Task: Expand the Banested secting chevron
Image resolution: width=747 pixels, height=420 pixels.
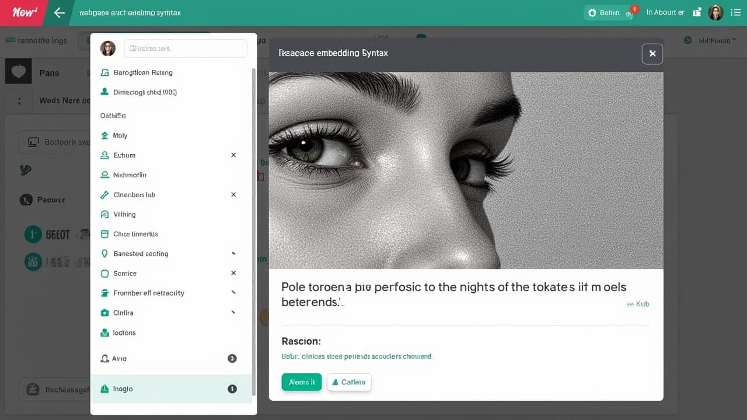Action: [x=233, y=254]
